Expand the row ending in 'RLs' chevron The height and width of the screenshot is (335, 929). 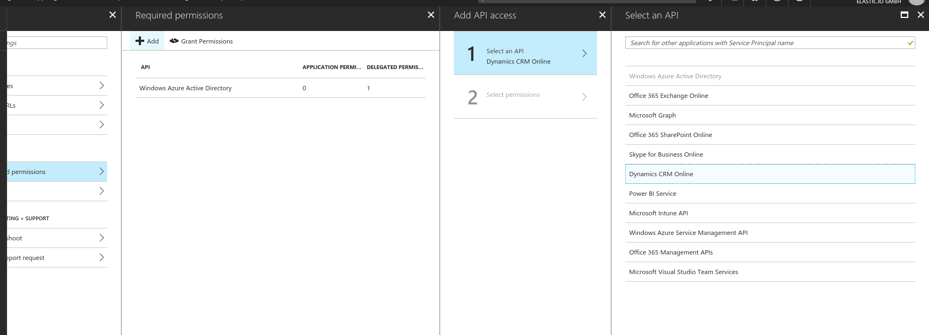101,105
